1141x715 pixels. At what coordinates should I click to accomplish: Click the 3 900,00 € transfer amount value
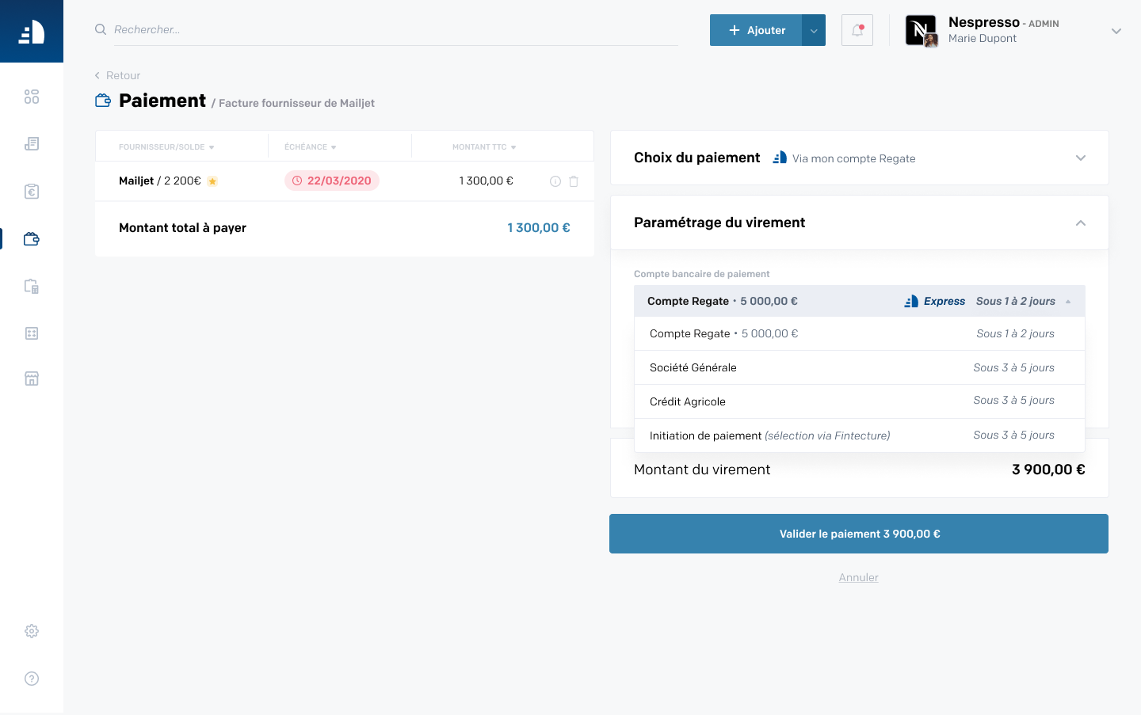[1048, 470]
